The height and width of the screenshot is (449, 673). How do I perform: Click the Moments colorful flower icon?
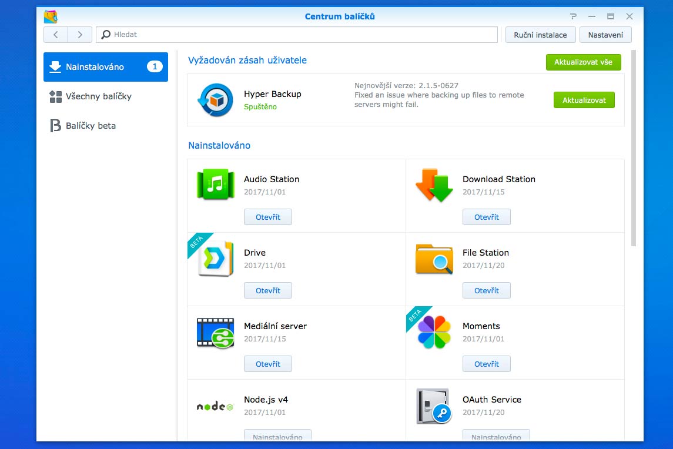pos(434,332)
